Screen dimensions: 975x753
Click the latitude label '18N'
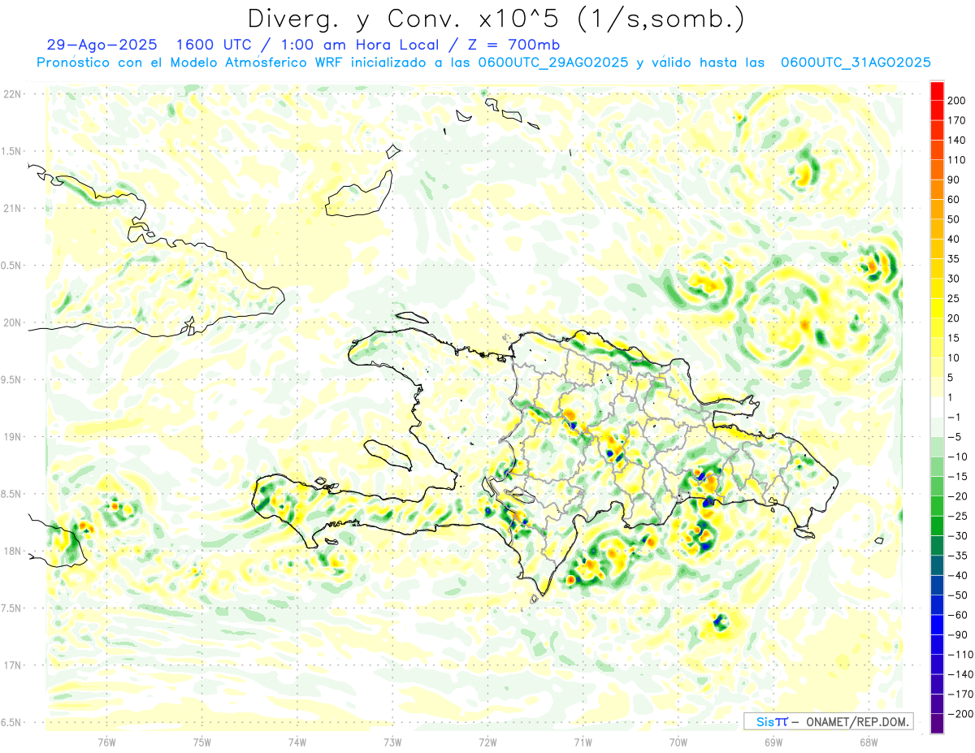pyautogui.click(x=12, y=551)
